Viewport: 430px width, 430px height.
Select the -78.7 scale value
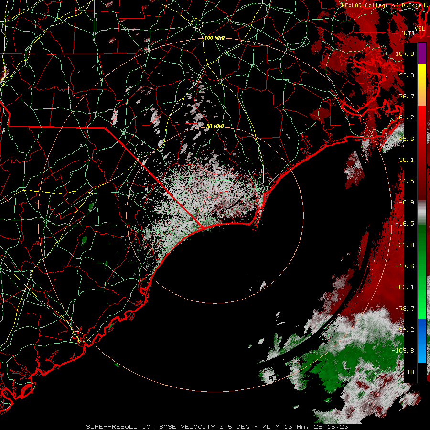[x=405, y=309]
